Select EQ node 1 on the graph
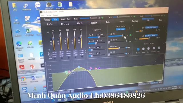183x103 pixels. (67, 72)
